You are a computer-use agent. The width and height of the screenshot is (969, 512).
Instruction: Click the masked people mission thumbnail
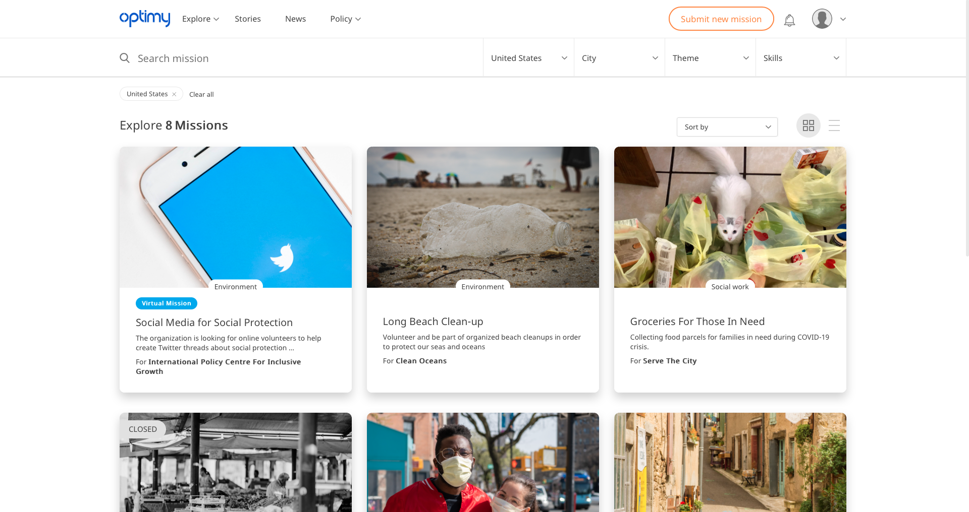click(483, 463)
